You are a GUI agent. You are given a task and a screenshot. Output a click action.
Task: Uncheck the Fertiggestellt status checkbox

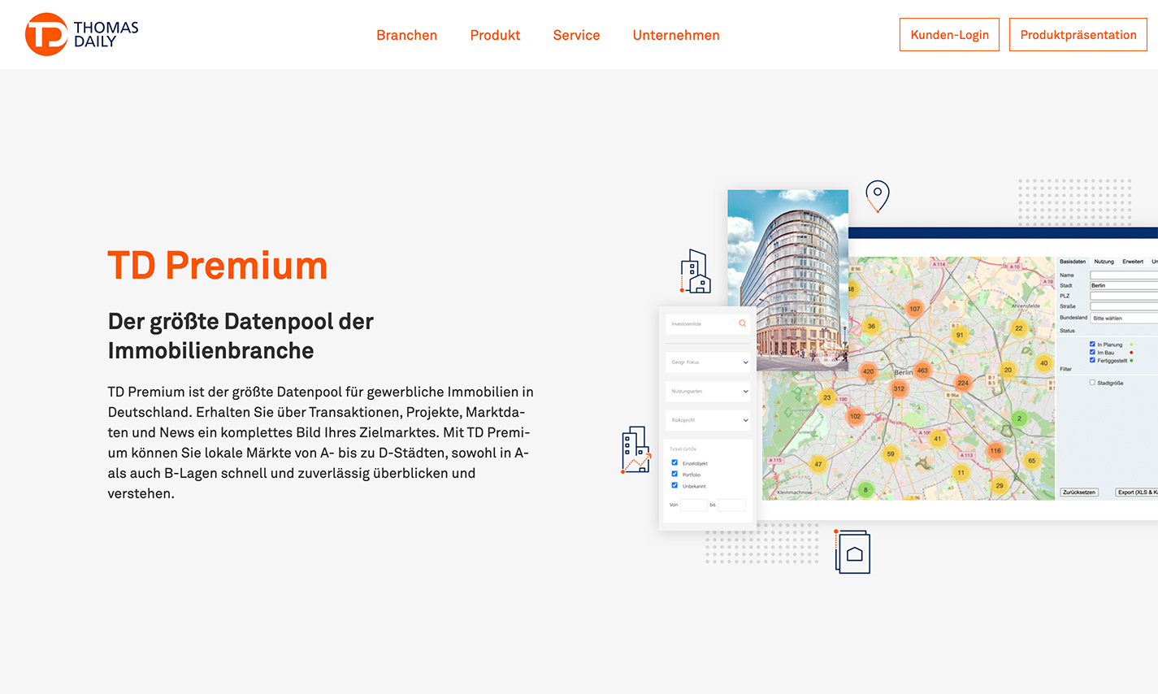1092,360
